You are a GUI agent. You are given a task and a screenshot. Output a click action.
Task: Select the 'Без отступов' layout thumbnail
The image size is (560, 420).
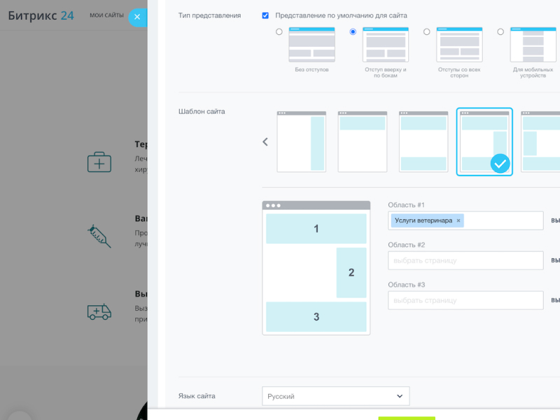311,45
